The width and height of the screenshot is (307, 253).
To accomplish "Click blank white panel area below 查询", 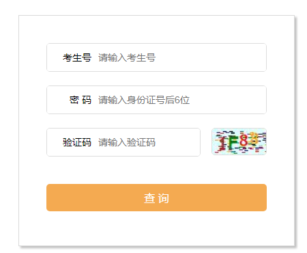I will pyautogui.click(x=156, y=228).
